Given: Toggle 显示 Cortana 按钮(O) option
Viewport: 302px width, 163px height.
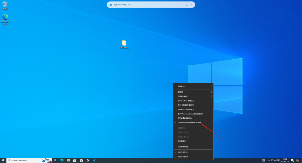Looking at the screenshot, I should click(193, 101).
